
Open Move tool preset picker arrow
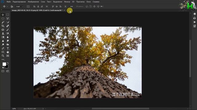[7, 6]
